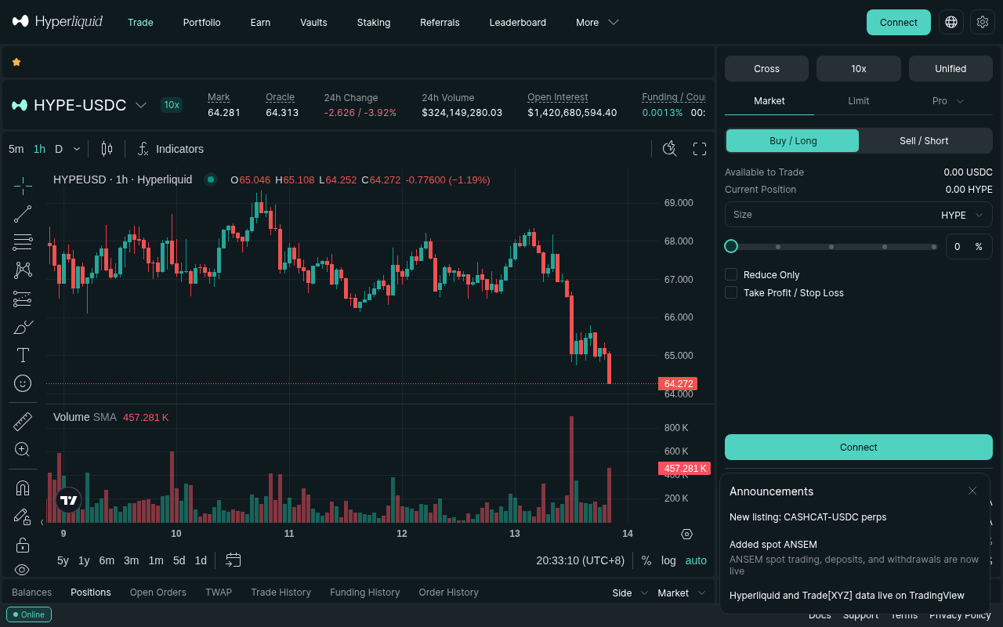Screen dimensions: 1003x627
Task: Click the HYPE-USDC token logo
Action: tap(19, 105)
